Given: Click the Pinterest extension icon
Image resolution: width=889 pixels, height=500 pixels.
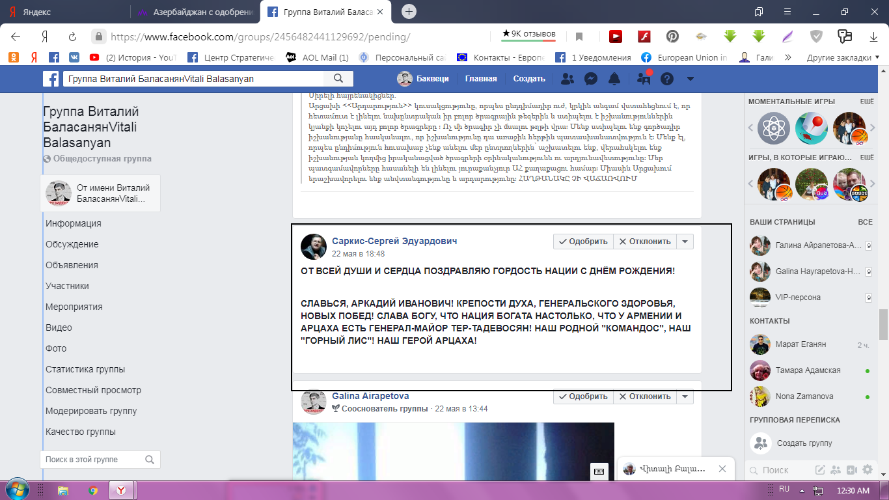Looking at the screenshot, I should (x=672, y=36).
